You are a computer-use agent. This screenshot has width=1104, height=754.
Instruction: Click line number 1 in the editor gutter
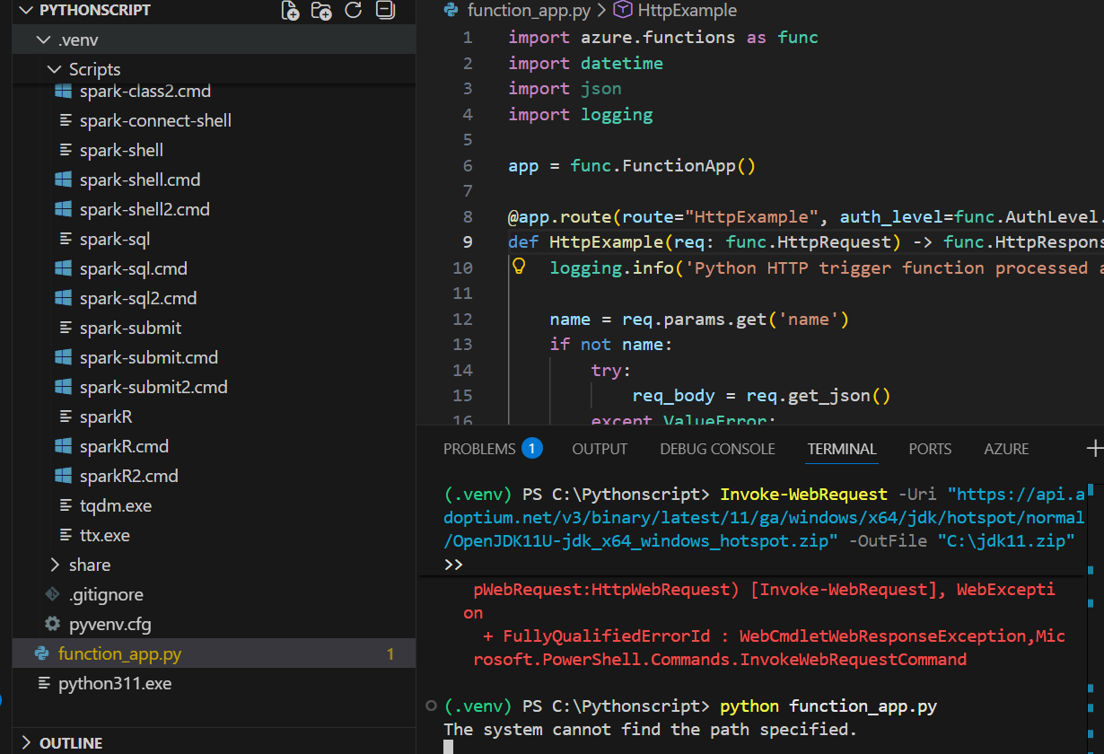pyautogui.click(x=468, y=38)
